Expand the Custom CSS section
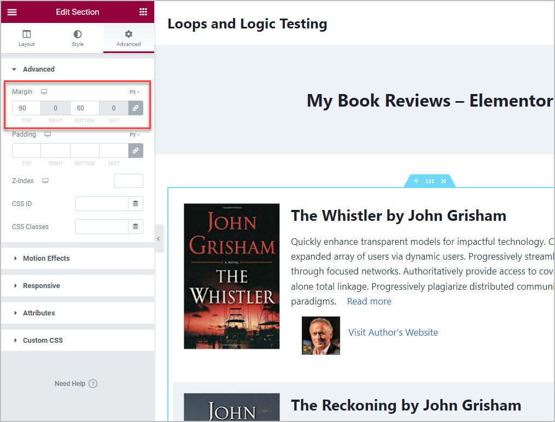 43,341
